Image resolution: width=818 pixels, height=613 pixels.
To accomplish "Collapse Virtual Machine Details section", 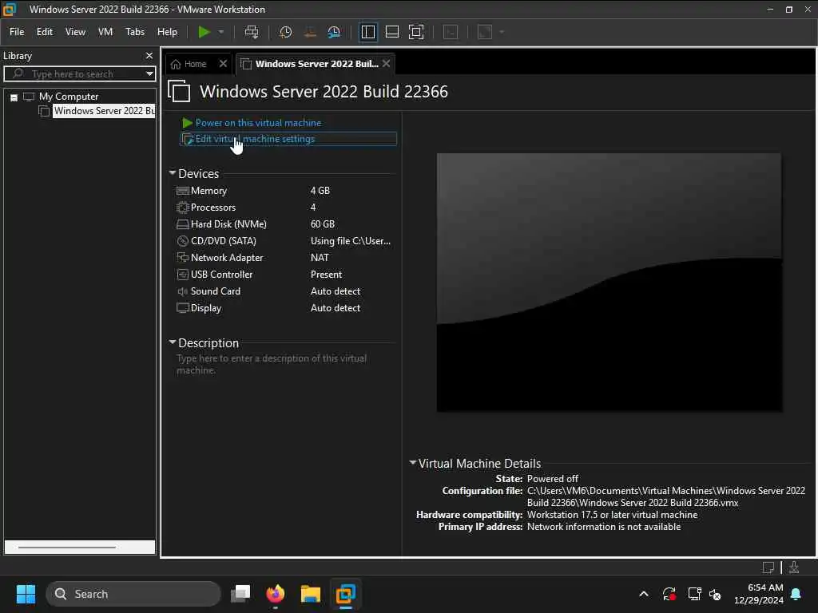I will click(413, 462).
